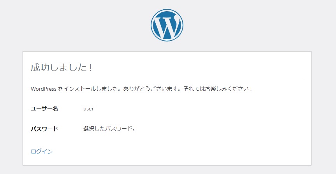The width and height of the screenshot is (336, 174).
Task: Click the exclamation mark in the heading
Action: coord(90,67)
